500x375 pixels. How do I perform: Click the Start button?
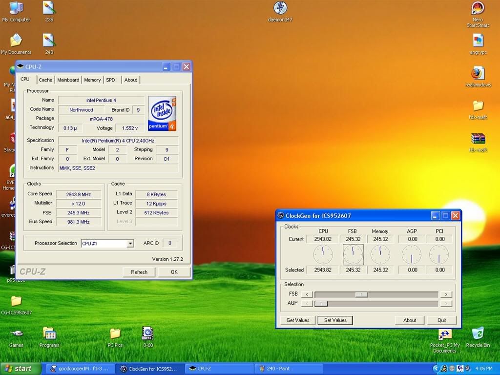click(x=21, y=369)
